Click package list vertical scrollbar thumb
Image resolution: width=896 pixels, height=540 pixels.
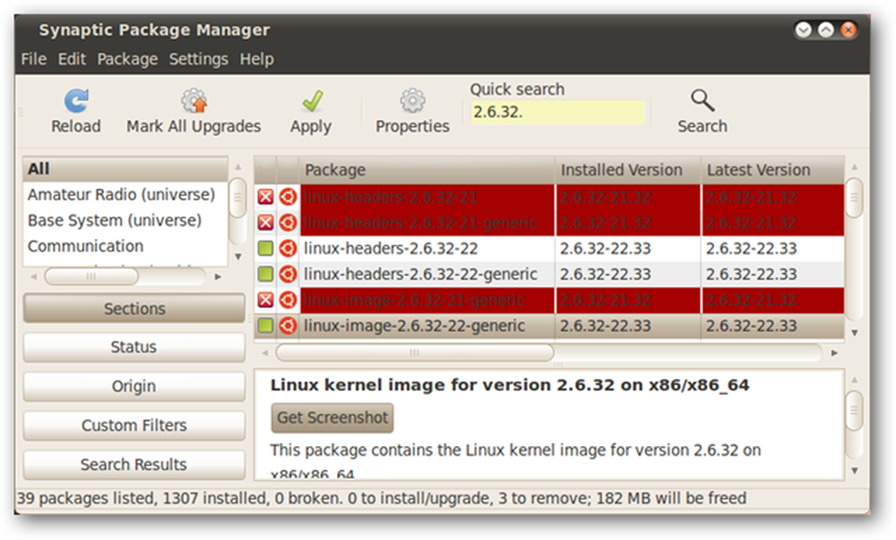click(x=854, y=198)
